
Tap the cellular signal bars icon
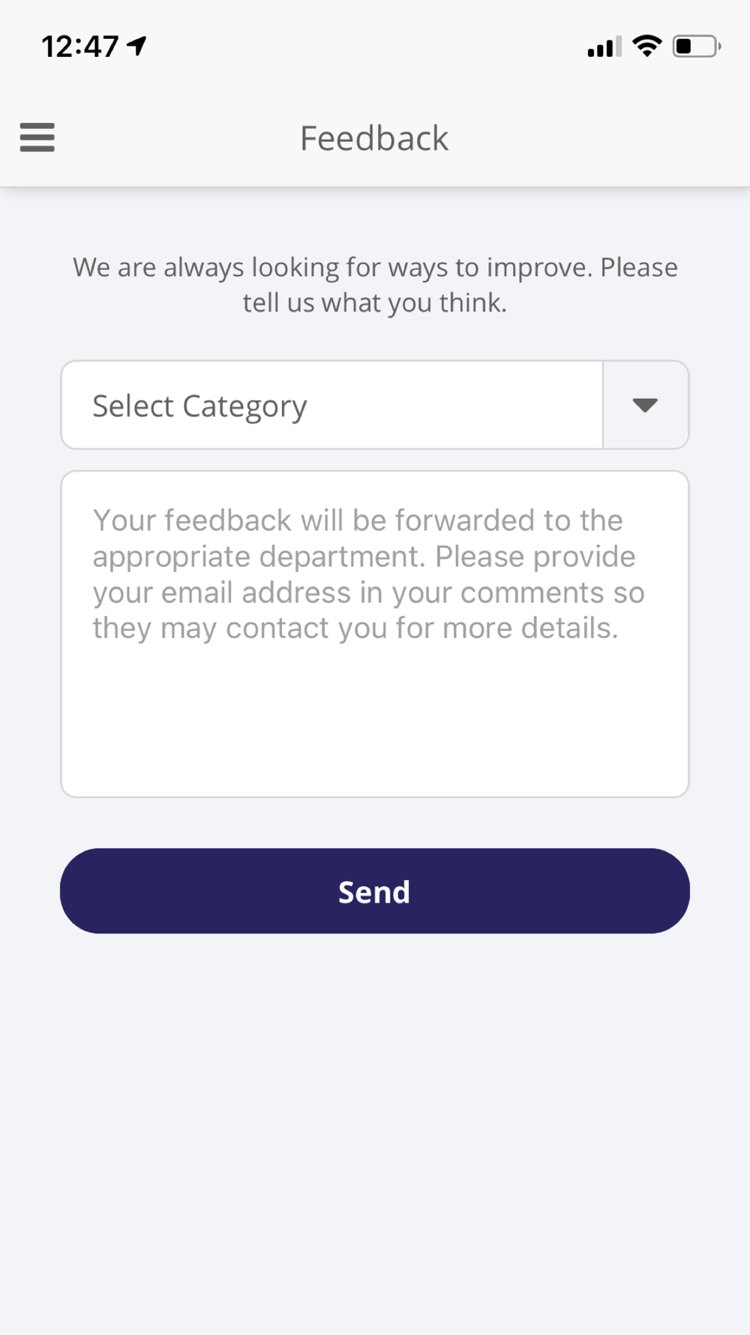coord(604,47)
